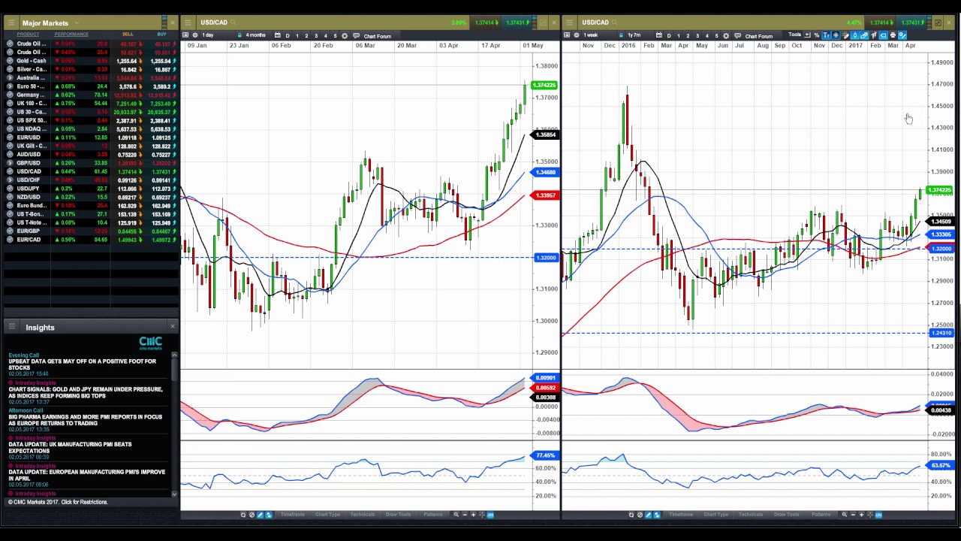Viewport: 961px width, 541px height.
Task: Select chart layout preset 2 on right chart
Action: 688,36
